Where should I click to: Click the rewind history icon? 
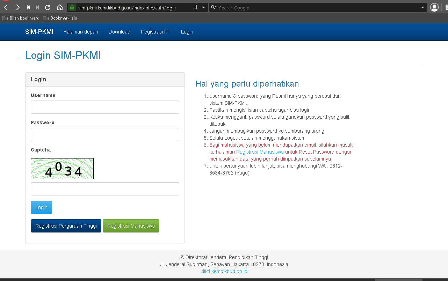pos(28,7)
